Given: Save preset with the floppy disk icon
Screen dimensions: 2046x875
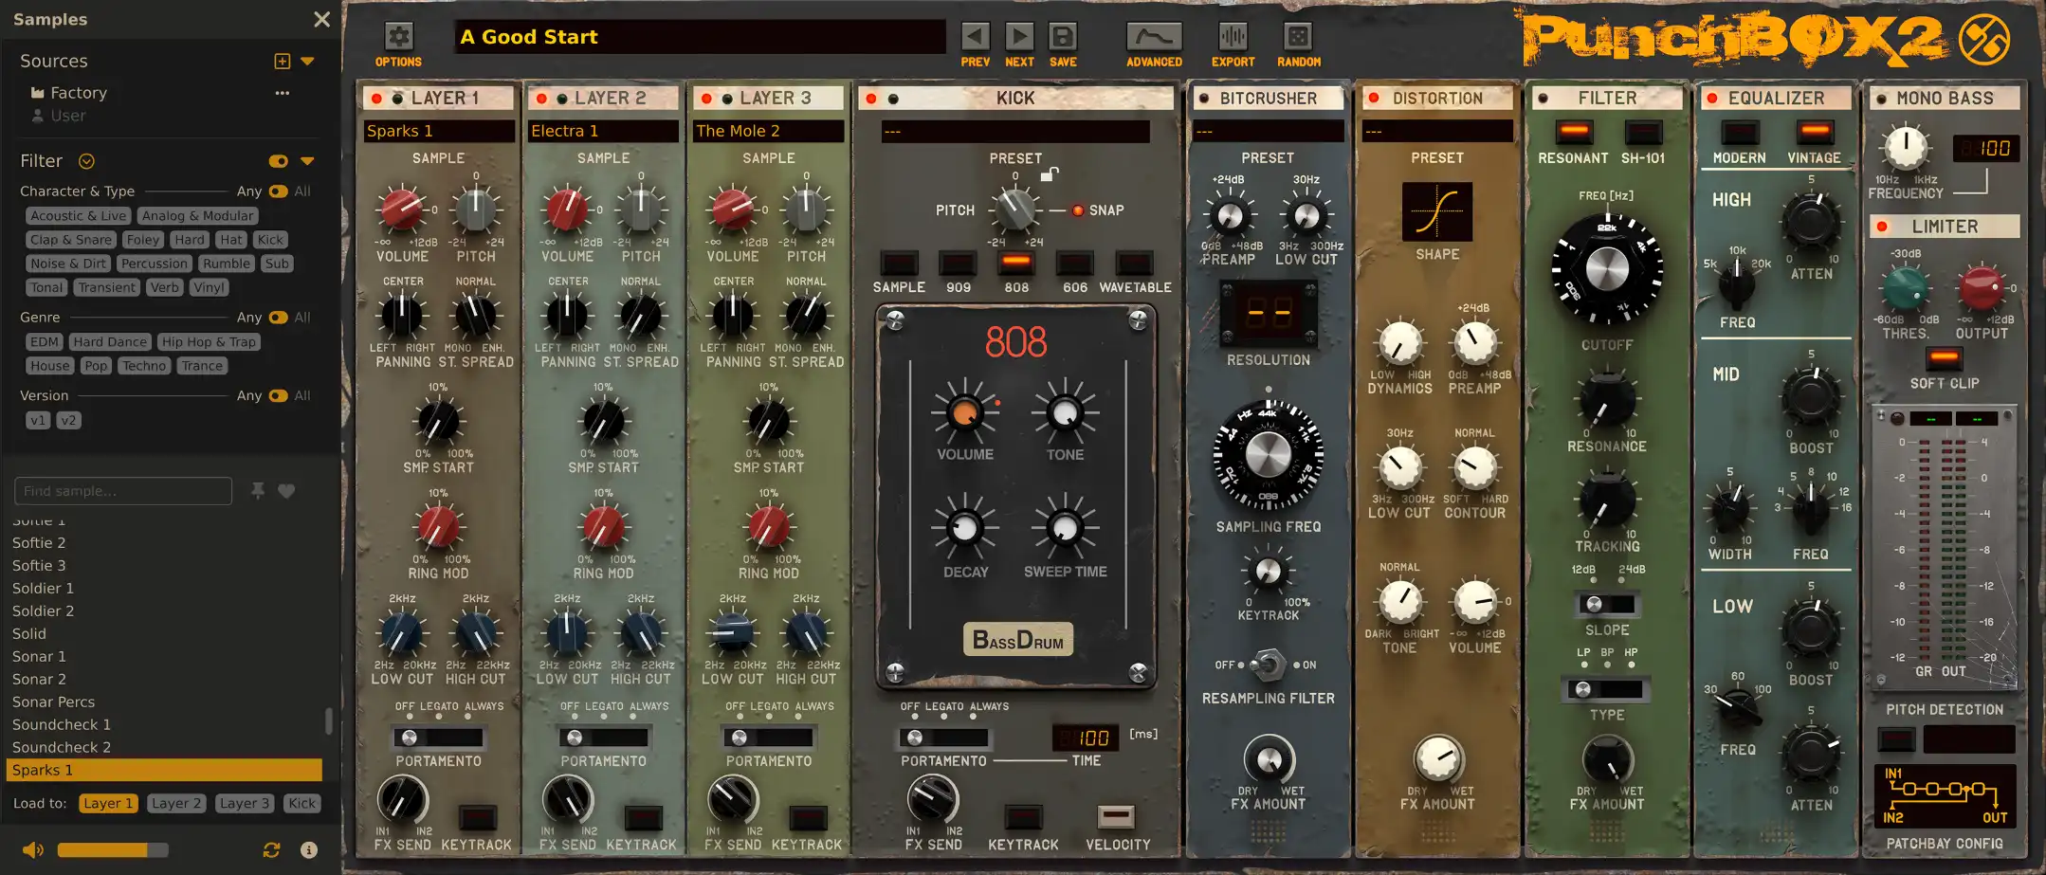Looking at the screenshot, I should coord(1063,37).
